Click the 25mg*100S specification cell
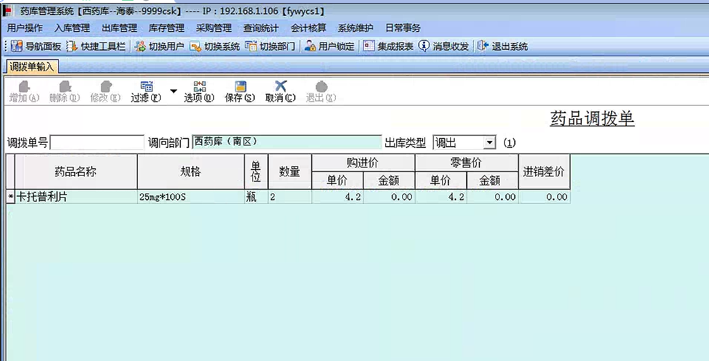The image size is (709, 361). [x=191, y=197]
